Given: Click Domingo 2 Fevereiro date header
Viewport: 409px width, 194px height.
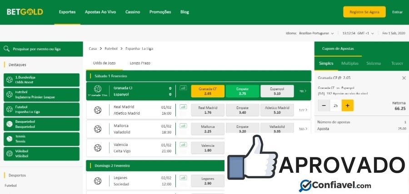Looking at the screenshot, I should coord(155,165).
